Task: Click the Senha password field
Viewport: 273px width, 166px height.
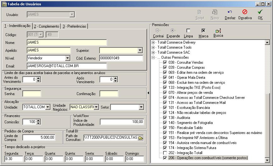Action: [32, 94]
